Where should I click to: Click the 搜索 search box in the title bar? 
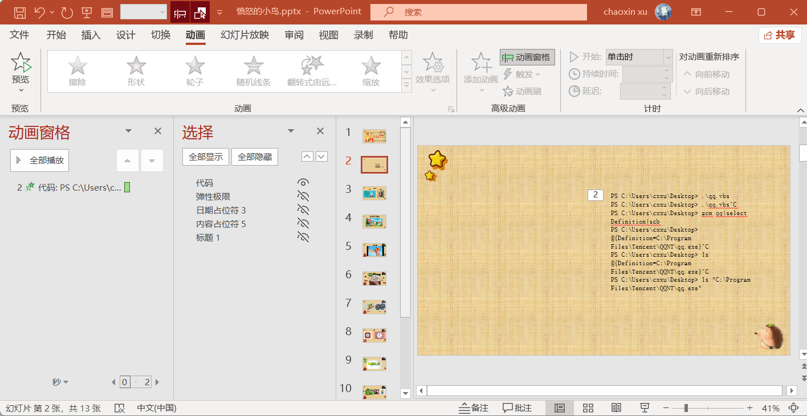pyautogui.click(x=478, y=12)
